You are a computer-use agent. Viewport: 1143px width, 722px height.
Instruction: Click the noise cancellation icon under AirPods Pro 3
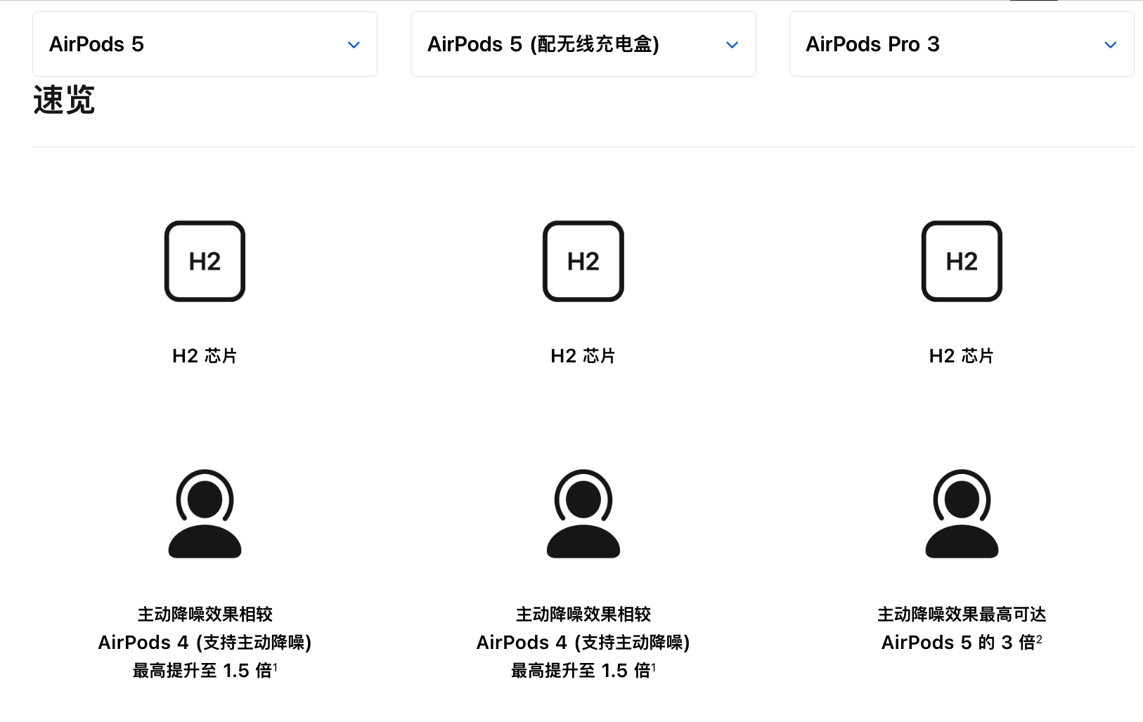click(962, 513)
